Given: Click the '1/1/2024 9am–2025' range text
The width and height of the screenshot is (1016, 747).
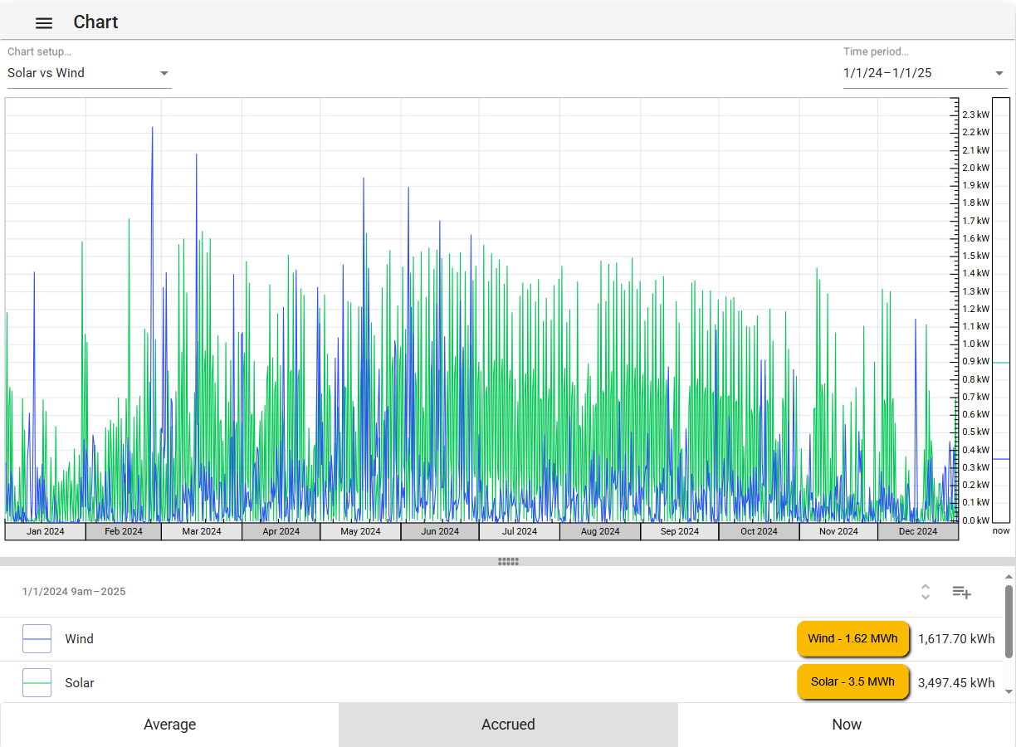Looking at the screenshot, I should pyautogui.click(x=74, y=592).
